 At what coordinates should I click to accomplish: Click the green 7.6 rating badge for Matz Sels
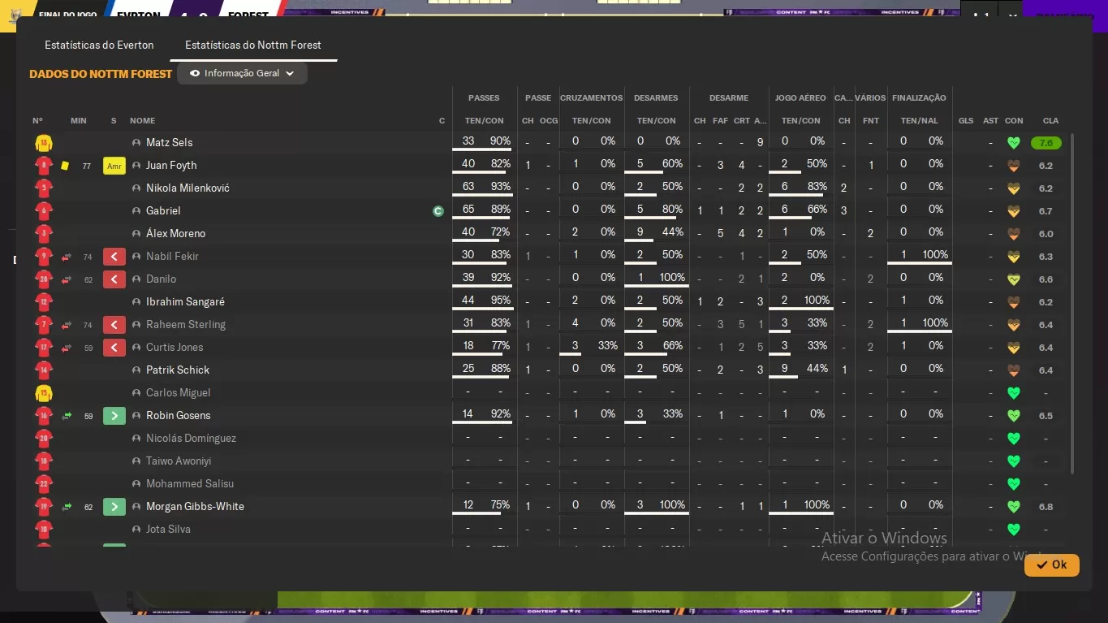[x=1045, y=143]
